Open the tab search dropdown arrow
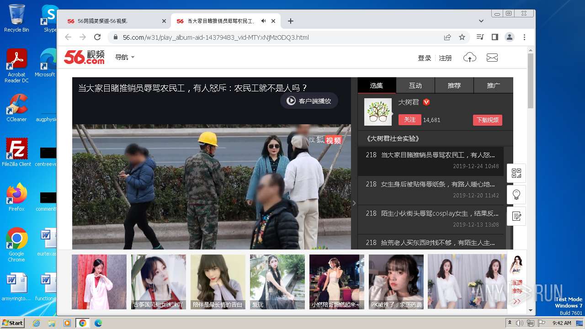Image resolution: width=585 pixels, height=329 pixels. coord(481,21)
